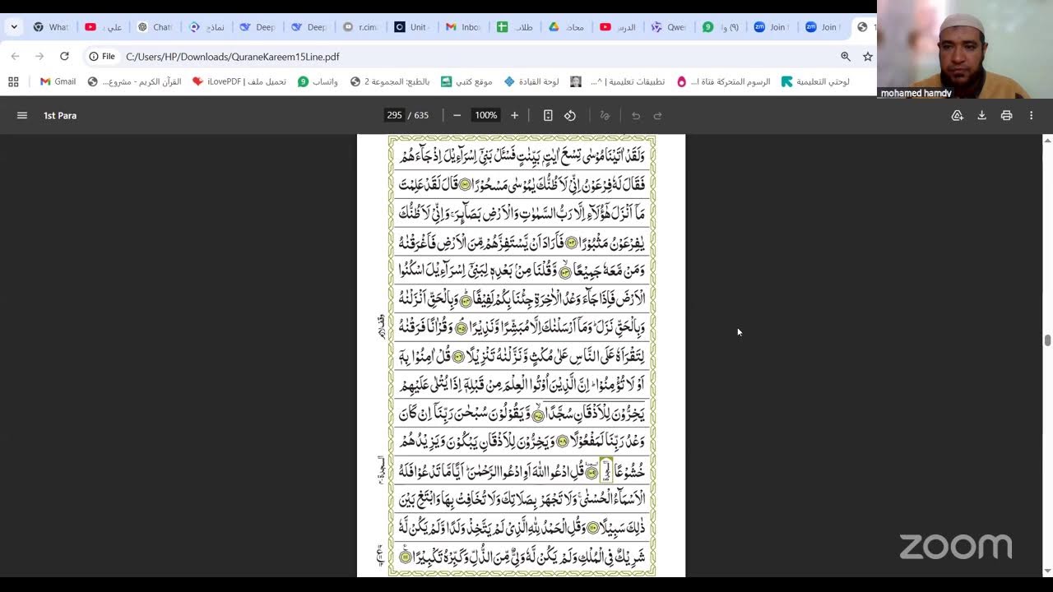Zoom in the PDF with plus button
Viewport: 1053px width, 592px height.
[515, 115]
